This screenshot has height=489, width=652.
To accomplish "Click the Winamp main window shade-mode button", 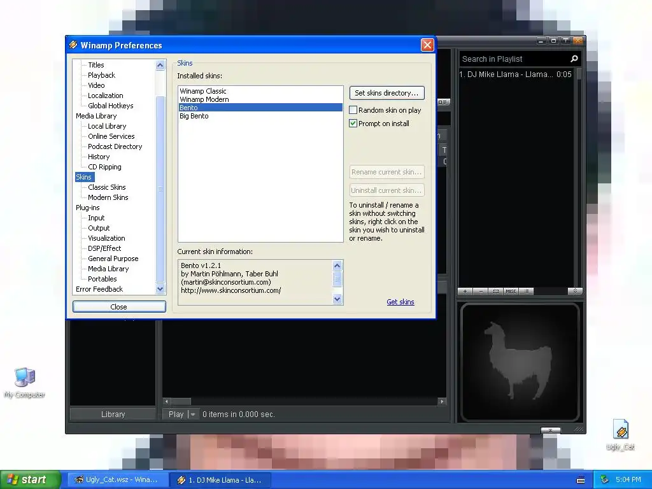I will click(565, 40).
